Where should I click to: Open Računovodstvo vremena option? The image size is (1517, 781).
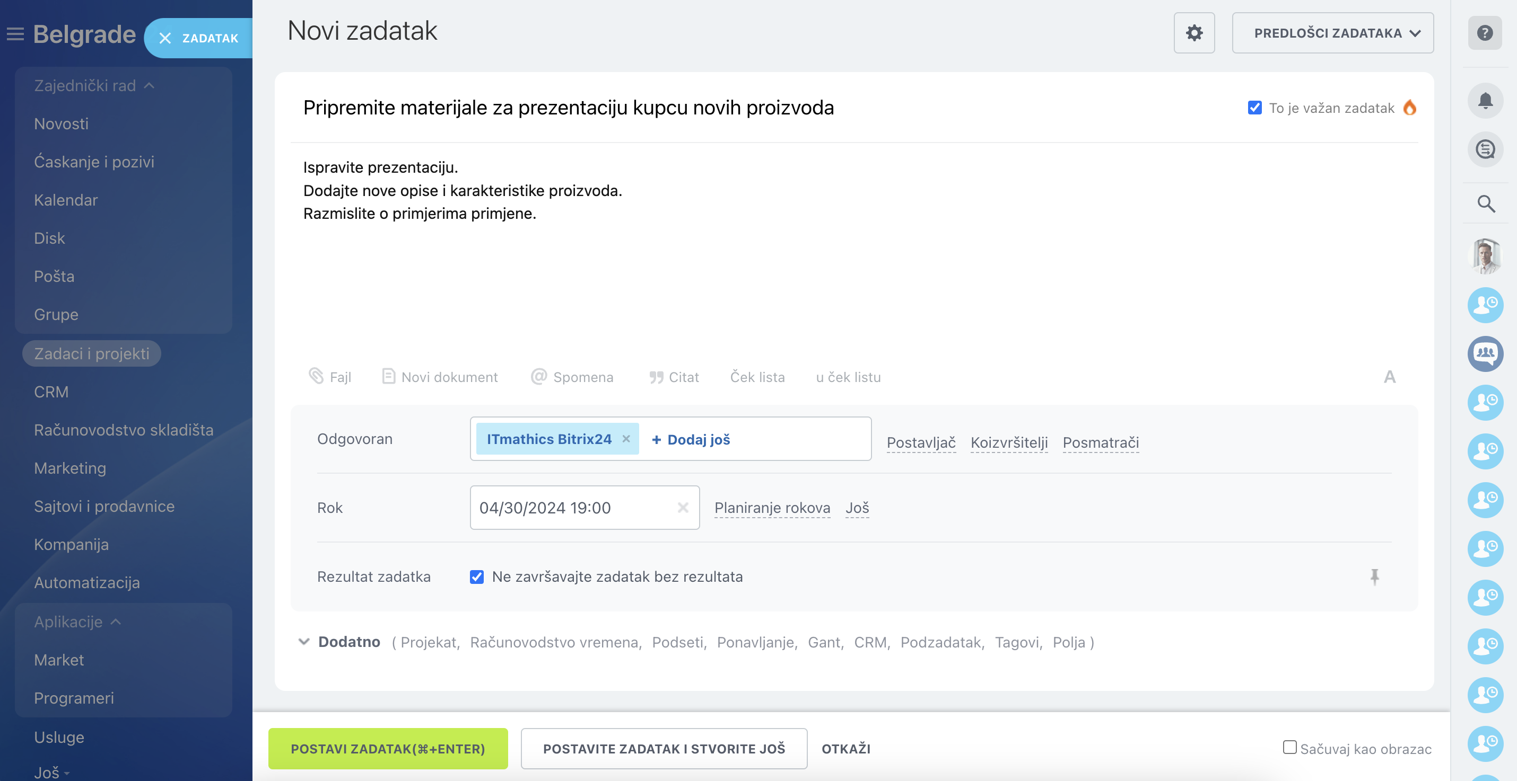click(x=554, y=642)
